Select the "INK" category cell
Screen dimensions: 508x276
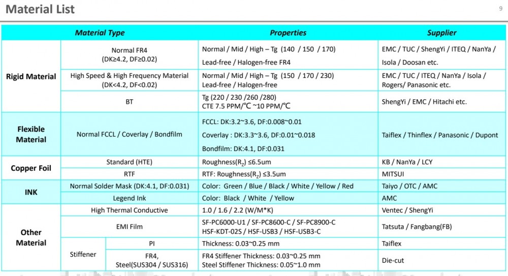point(31,192)
